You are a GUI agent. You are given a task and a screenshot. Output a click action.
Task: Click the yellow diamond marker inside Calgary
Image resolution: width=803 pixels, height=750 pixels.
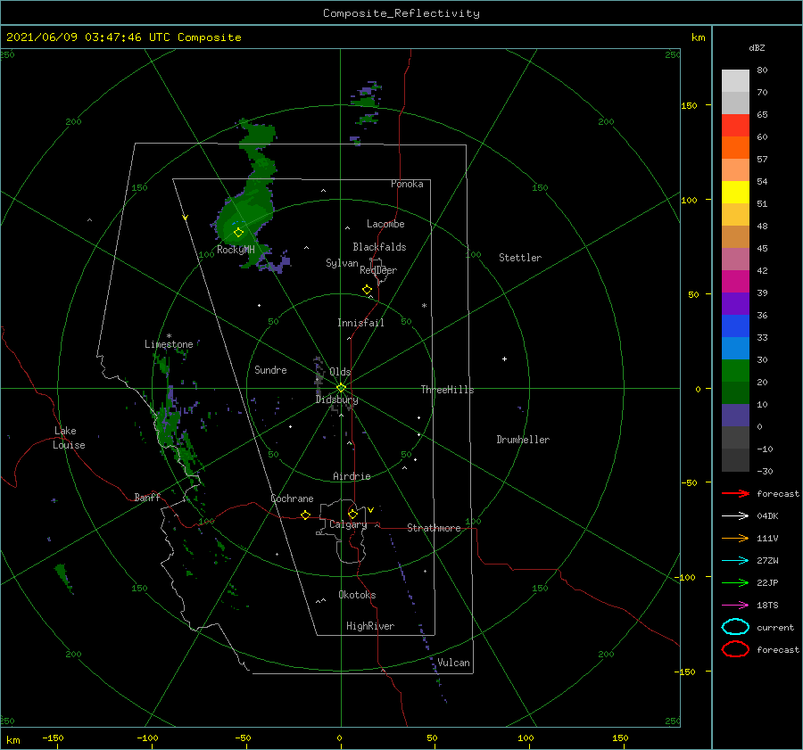pyautogui.click(x=352, y=514)
